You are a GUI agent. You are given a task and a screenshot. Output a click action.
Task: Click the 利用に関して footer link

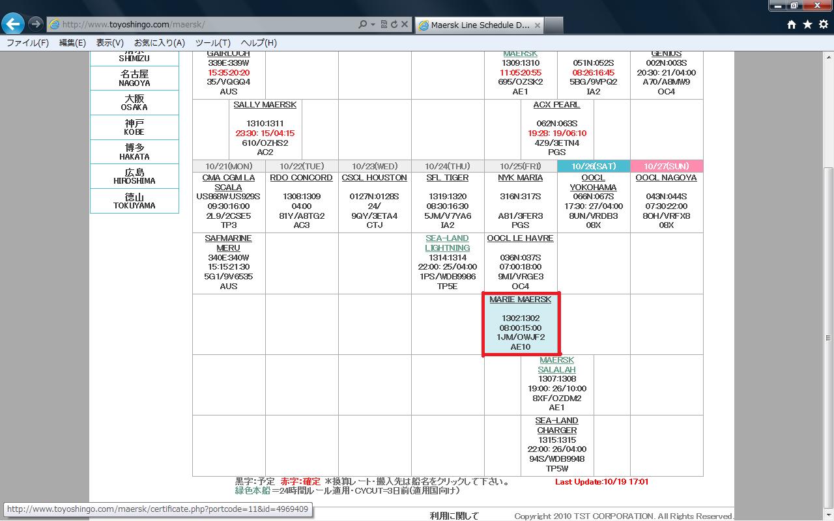tap(454, 516)
